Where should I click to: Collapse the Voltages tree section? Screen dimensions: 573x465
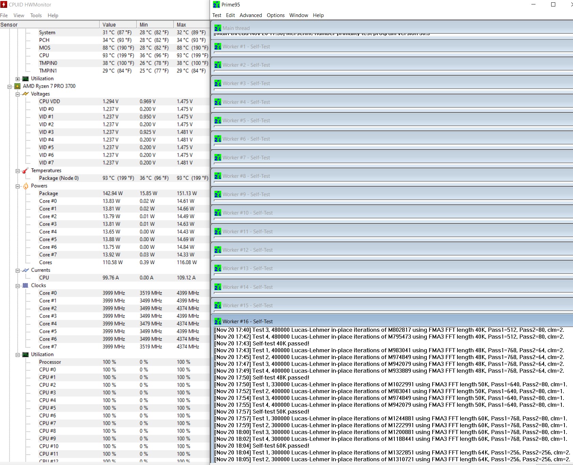(x=18, y=94)
